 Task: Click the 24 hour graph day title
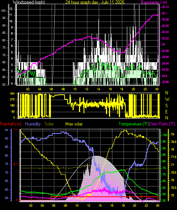tap(95, 2)
